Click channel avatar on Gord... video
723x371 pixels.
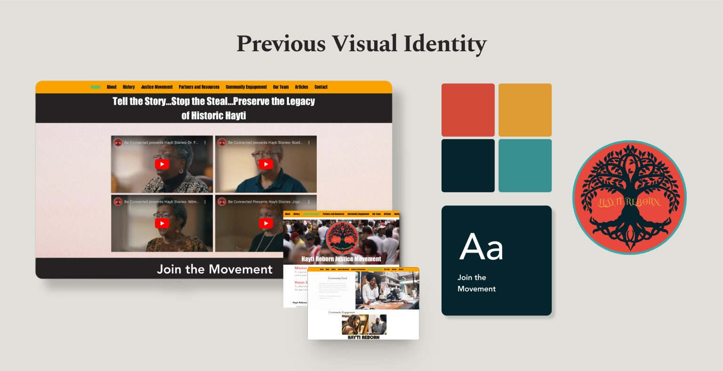(222, 142)
